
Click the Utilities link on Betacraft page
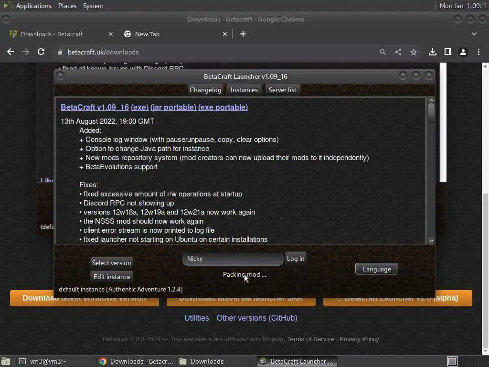tap(196, 318)
